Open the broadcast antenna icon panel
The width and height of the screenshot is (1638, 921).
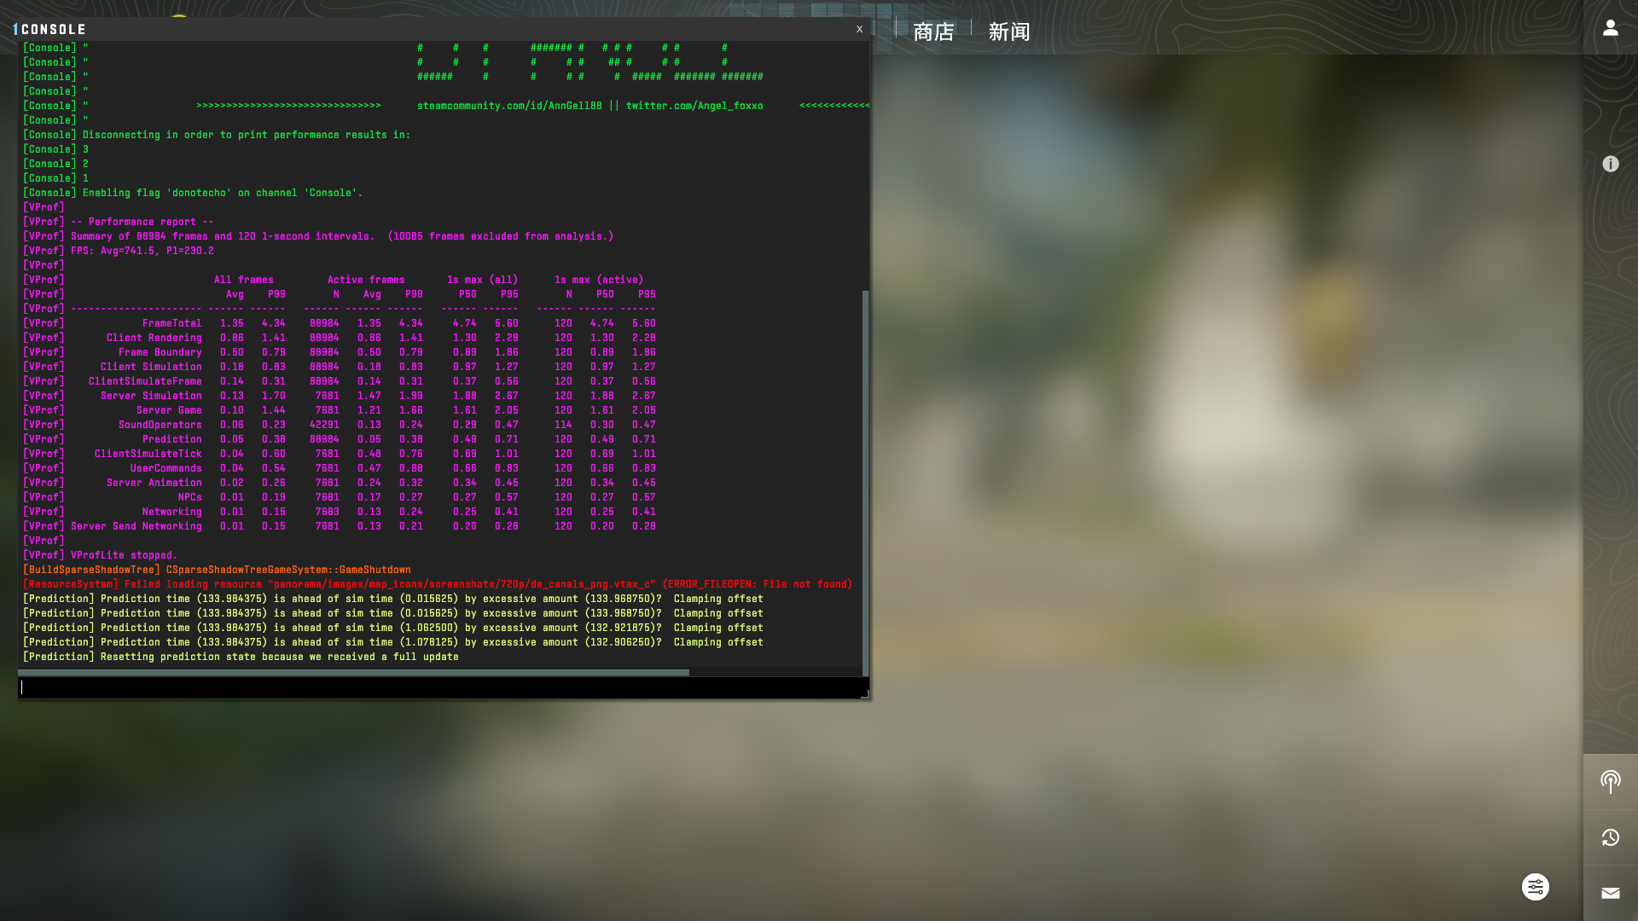1610,781
